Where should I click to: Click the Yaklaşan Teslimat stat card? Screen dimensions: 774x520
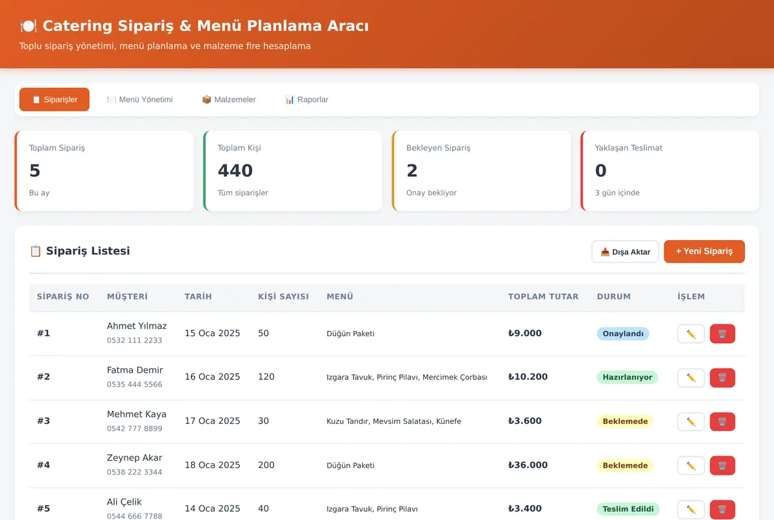670,171
